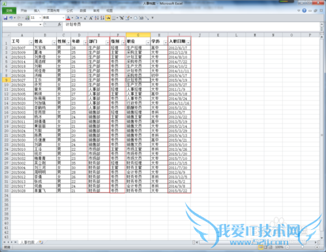Select the 人事档案 sheet tab
Viewport: 326px width, 252px height.
pos(27,242)
